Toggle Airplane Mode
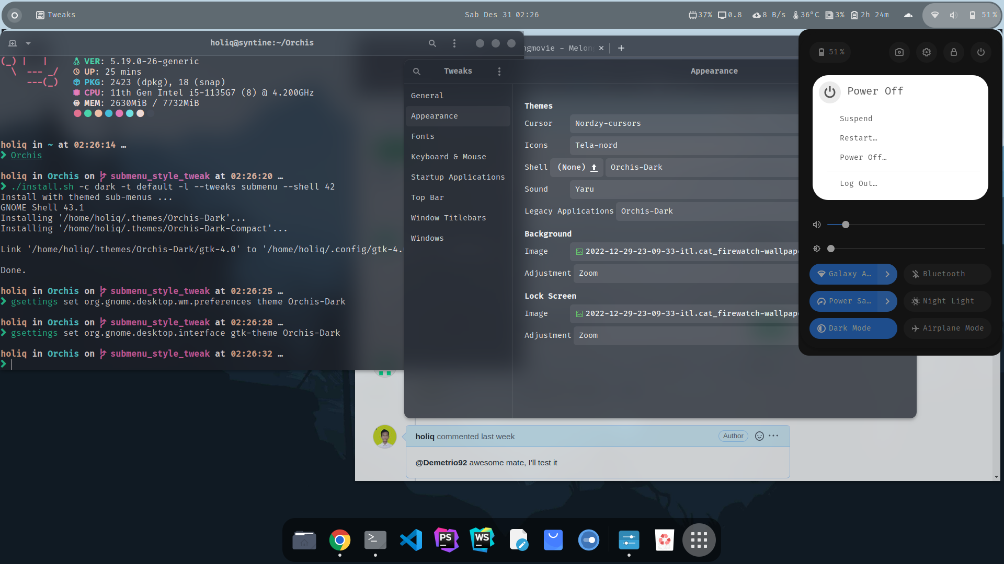This screenshot has width=1004, height=564. (946, 328)
